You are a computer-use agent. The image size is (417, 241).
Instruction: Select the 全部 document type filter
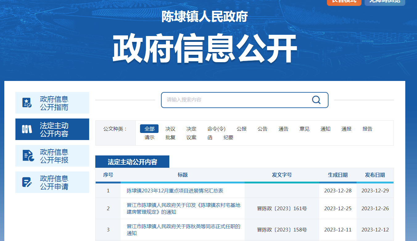pyautogui.click(x=149, y=129)
